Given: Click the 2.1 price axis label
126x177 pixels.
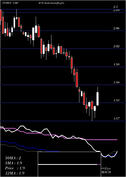Looking at the screenshot, I should [116, 7].
